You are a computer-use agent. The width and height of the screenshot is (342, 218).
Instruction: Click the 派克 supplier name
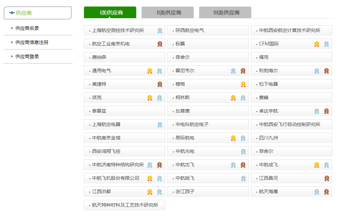pos(97,97)
